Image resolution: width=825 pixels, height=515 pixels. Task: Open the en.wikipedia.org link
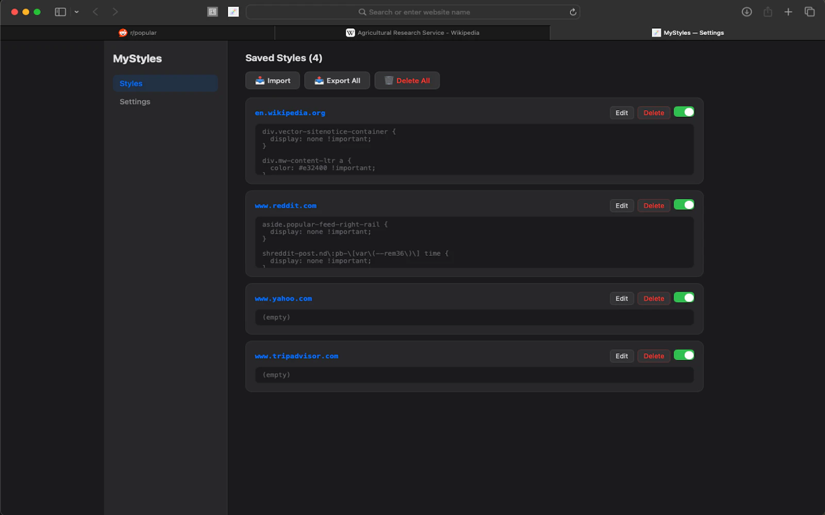tap(290, 113)
